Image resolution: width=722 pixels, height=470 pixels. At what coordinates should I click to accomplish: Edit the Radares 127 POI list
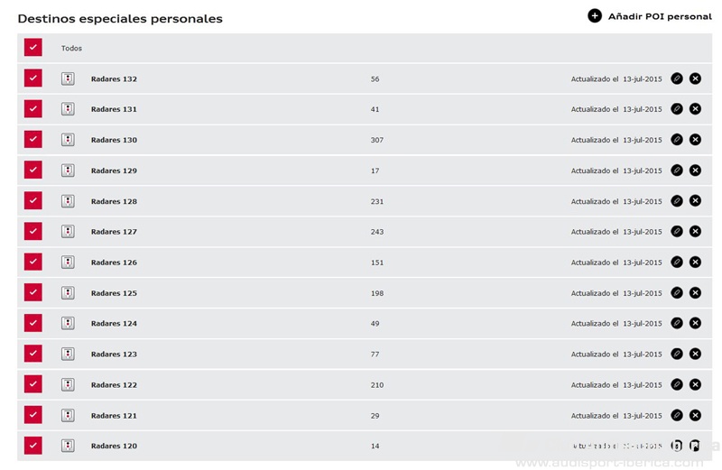point(676,231)
